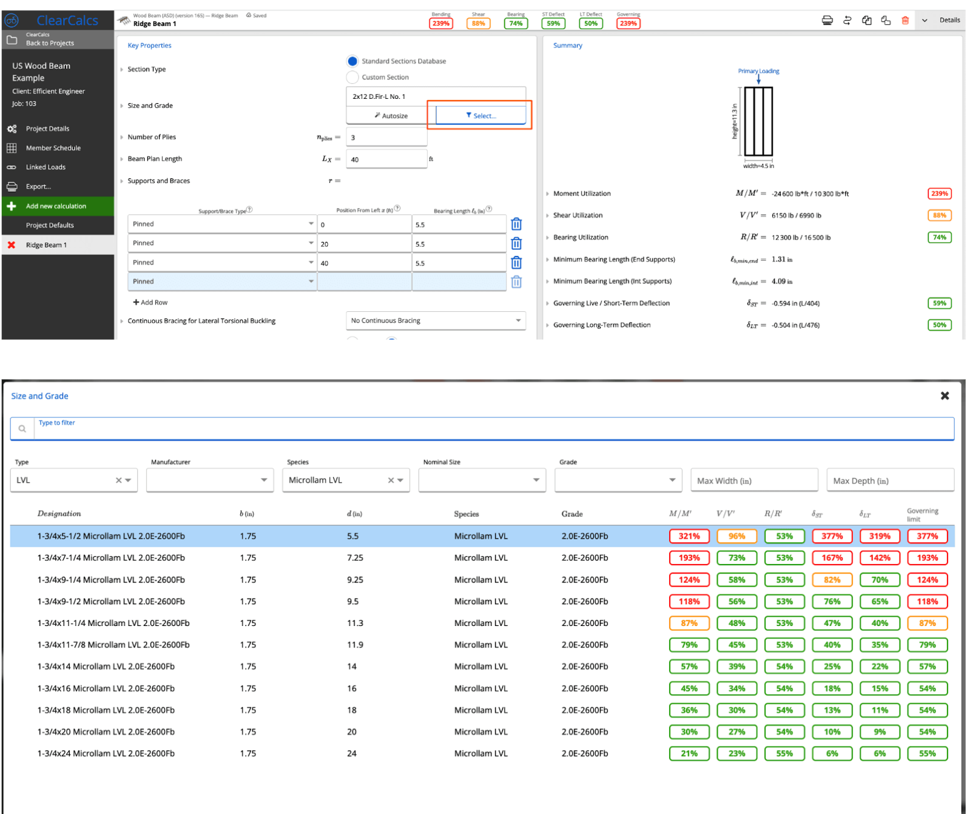Expand the Details chevron in top right
967x814 pixels.
925,21
